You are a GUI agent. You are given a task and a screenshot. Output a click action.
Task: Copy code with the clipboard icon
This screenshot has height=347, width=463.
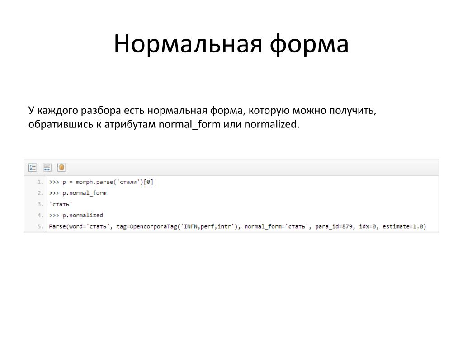tap(61, 168)
